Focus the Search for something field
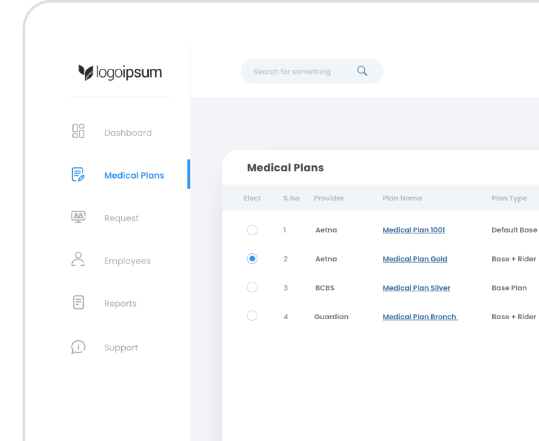539x441 pixels. [296, 71]
